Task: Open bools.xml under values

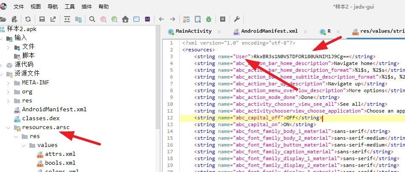Action: pyautogui.click(x=60, y=163)
